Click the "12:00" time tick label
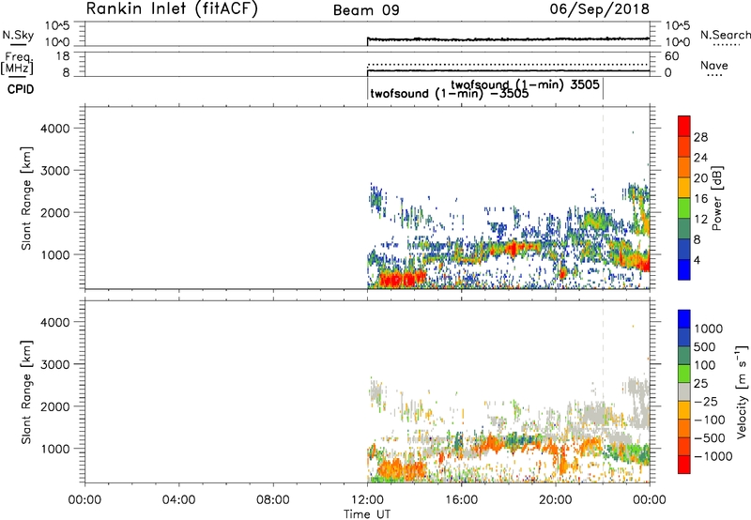The width and height of the screenshot is (751, 520). pyautogui.click(x=367, y=500)
